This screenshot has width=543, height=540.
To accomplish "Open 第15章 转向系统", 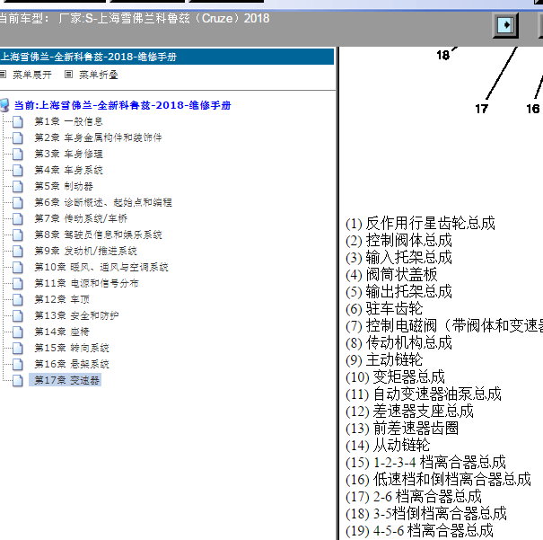I will coord(71,348).
